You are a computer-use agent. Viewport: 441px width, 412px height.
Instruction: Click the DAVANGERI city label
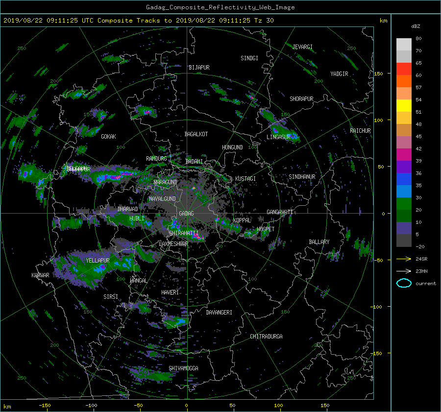tap(219, 313)
